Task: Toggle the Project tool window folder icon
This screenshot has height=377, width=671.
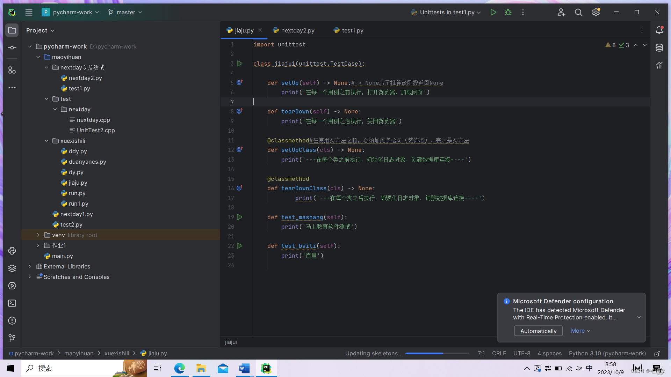Action: click(12, 30)
